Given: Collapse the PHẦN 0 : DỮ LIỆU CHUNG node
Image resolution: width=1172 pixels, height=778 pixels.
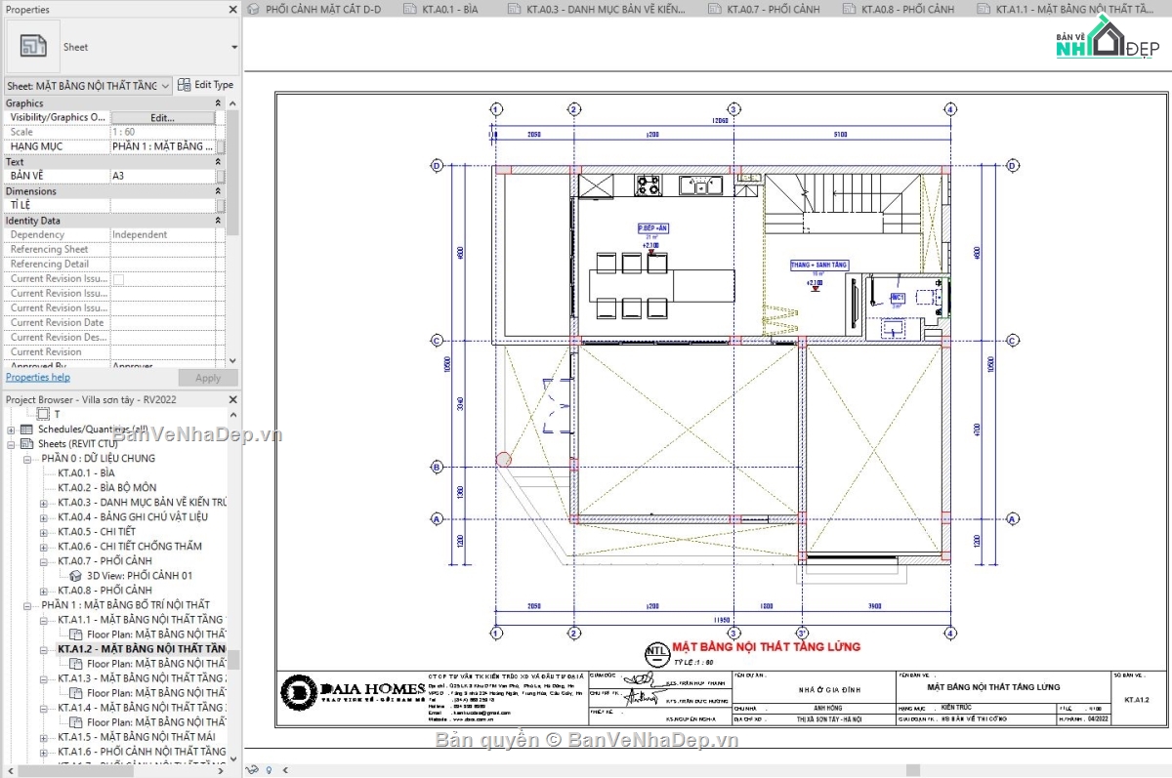Looking at the screenshot, I should (27, 459).
